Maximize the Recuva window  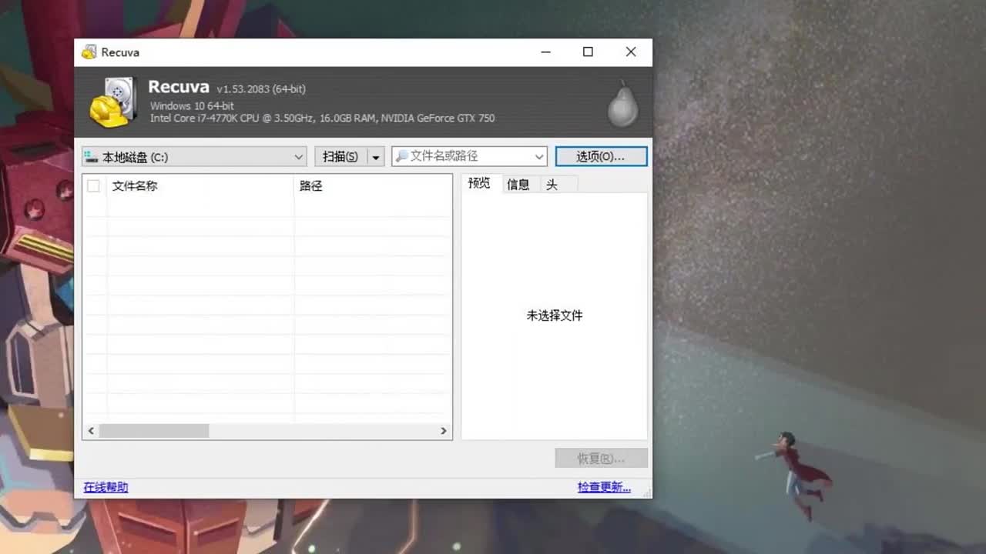[588, 52]
